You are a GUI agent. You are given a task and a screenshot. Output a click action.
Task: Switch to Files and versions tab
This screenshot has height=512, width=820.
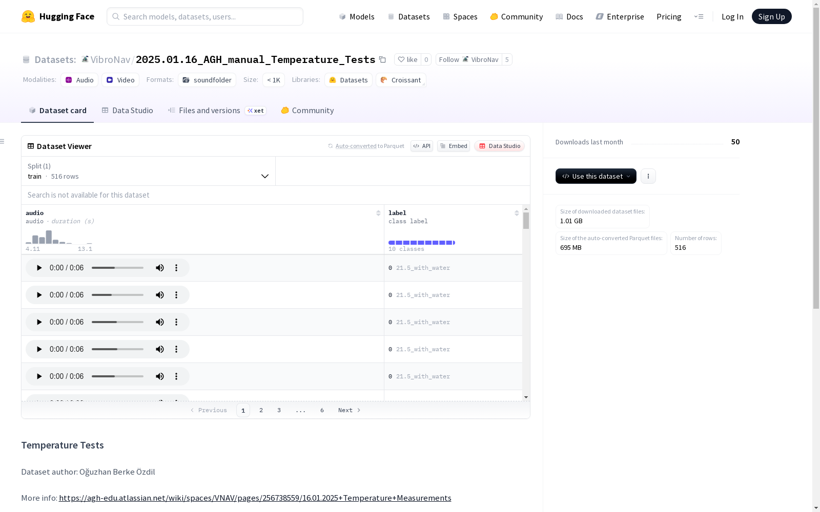click(217, 111)
